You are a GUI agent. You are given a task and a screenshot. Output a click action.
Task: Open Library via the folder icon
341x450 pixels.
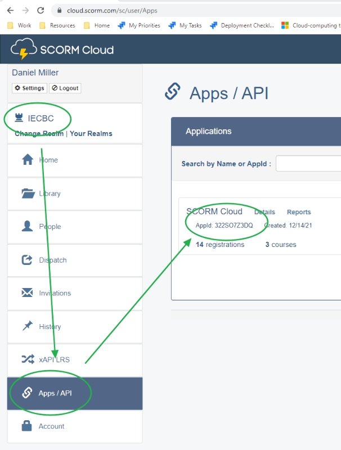pyautogui.click(x=28, y=193)
